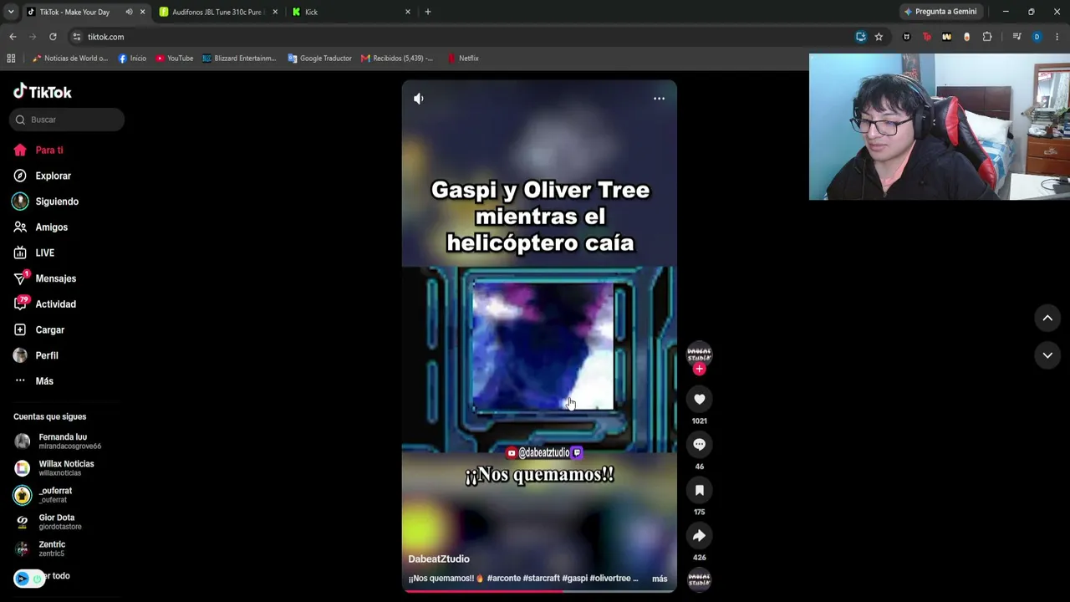
Task: Open the tab search dropdown
Action: pyautogui.click(x=11, y=12)
